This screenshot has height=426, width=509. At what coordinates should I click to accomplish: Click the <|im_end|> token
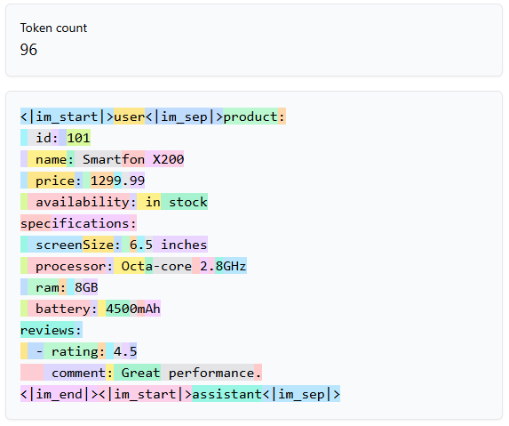(x=60, y=394)
